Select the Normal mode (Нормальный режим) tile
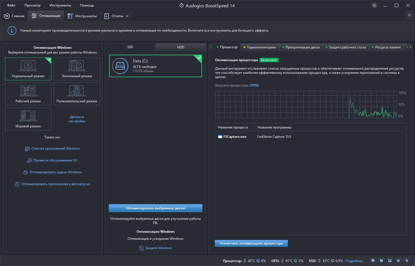The width and height of the screenshot is (415, 266). pyautogui.click(x=28, y=69)
